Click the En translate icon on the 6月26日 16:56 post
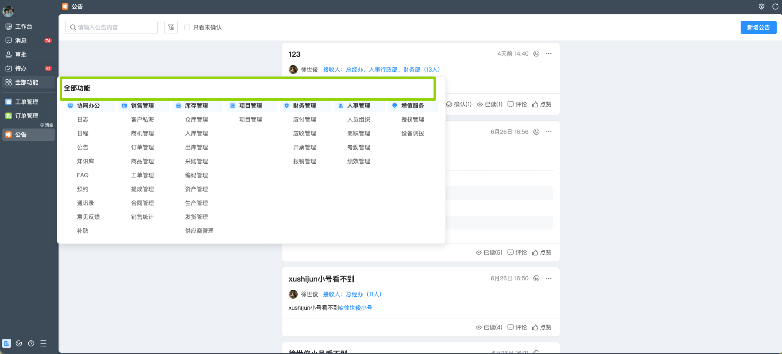This screenshot has height=354, width=782. click(x=536, y=132)
